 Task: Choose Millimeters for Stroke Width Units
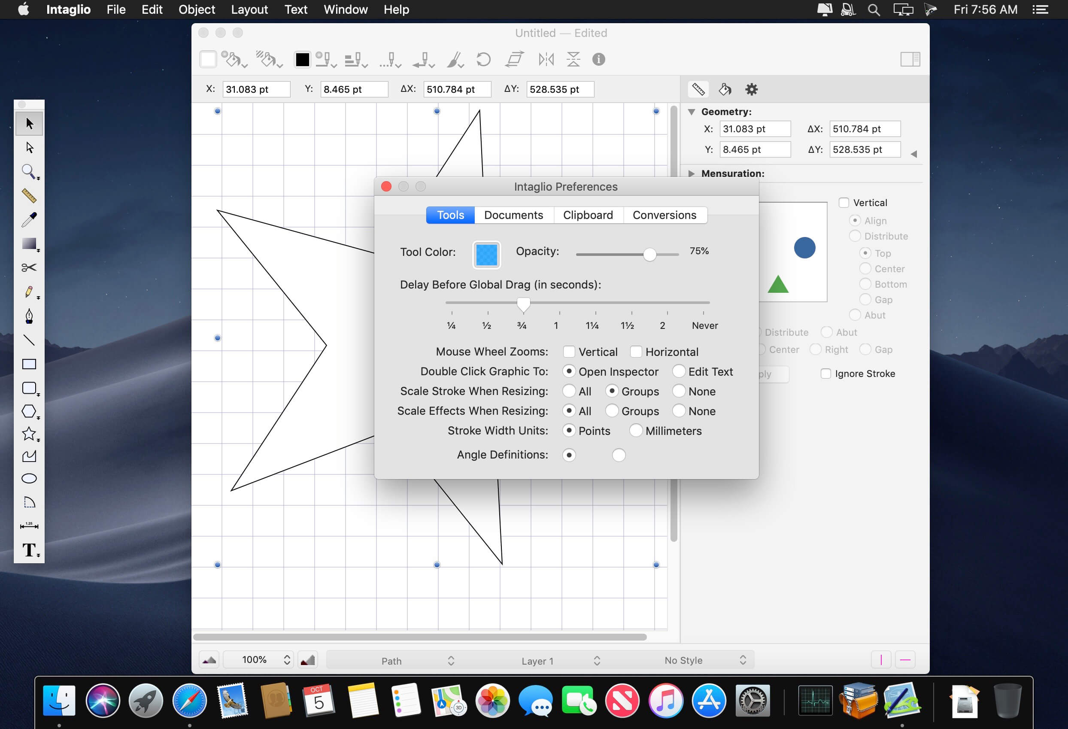click(636, 430)
